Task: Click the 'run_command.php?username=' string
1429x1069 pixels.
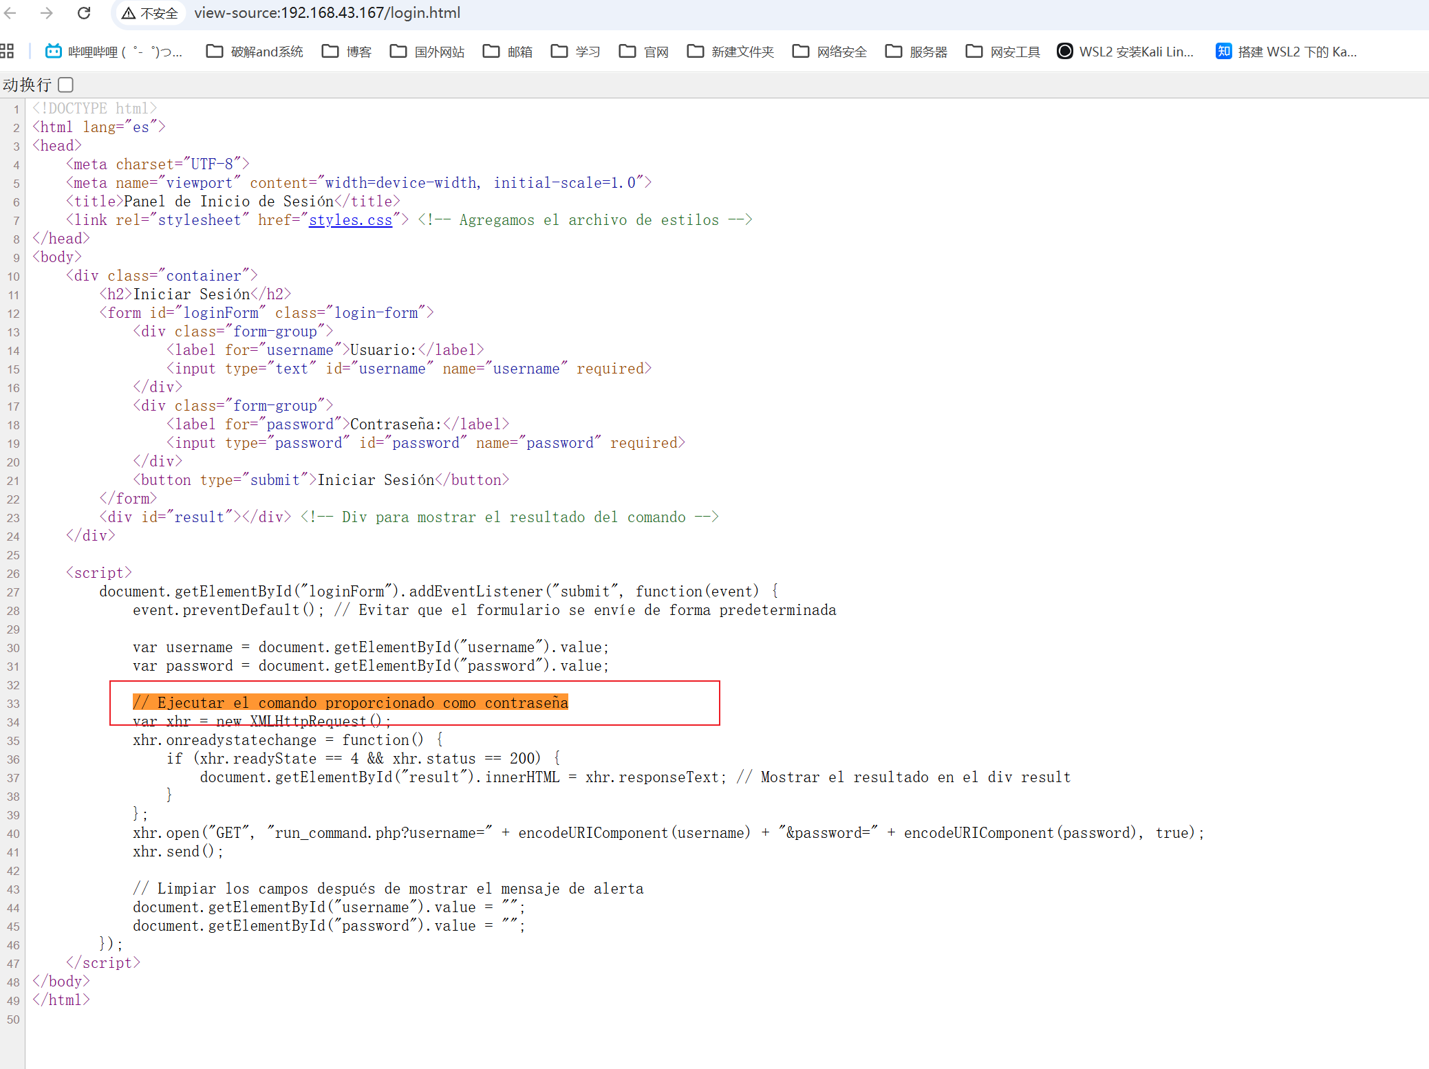Action: 380,833
